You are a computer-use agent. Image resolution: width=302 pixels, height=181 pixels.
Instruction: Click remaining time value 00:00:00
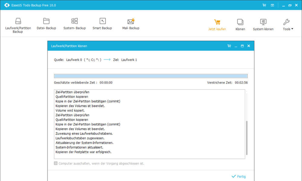pos(106,83)
